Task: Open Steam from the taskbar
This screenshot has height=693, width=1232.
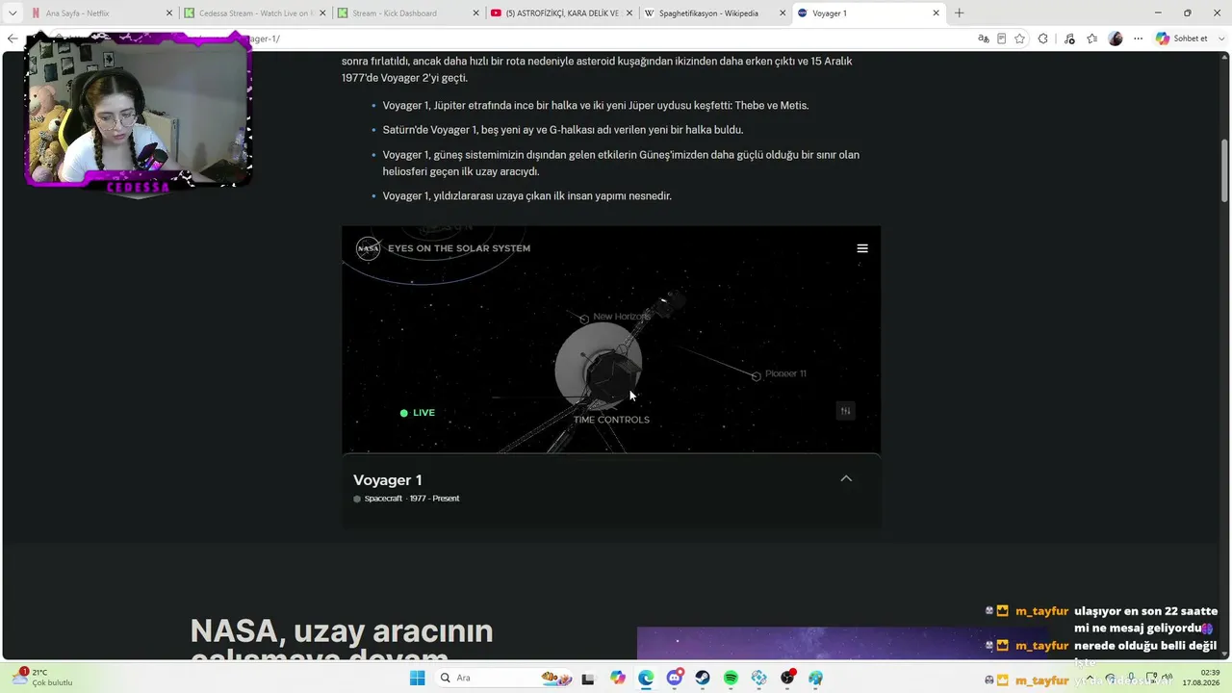Action: pos(703,678)
